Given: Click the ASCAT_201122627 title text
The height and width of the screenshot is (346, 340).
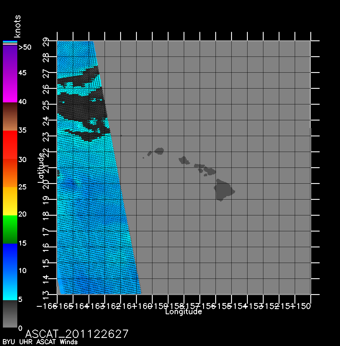Looking at the screenshot, I should point(77,334).
